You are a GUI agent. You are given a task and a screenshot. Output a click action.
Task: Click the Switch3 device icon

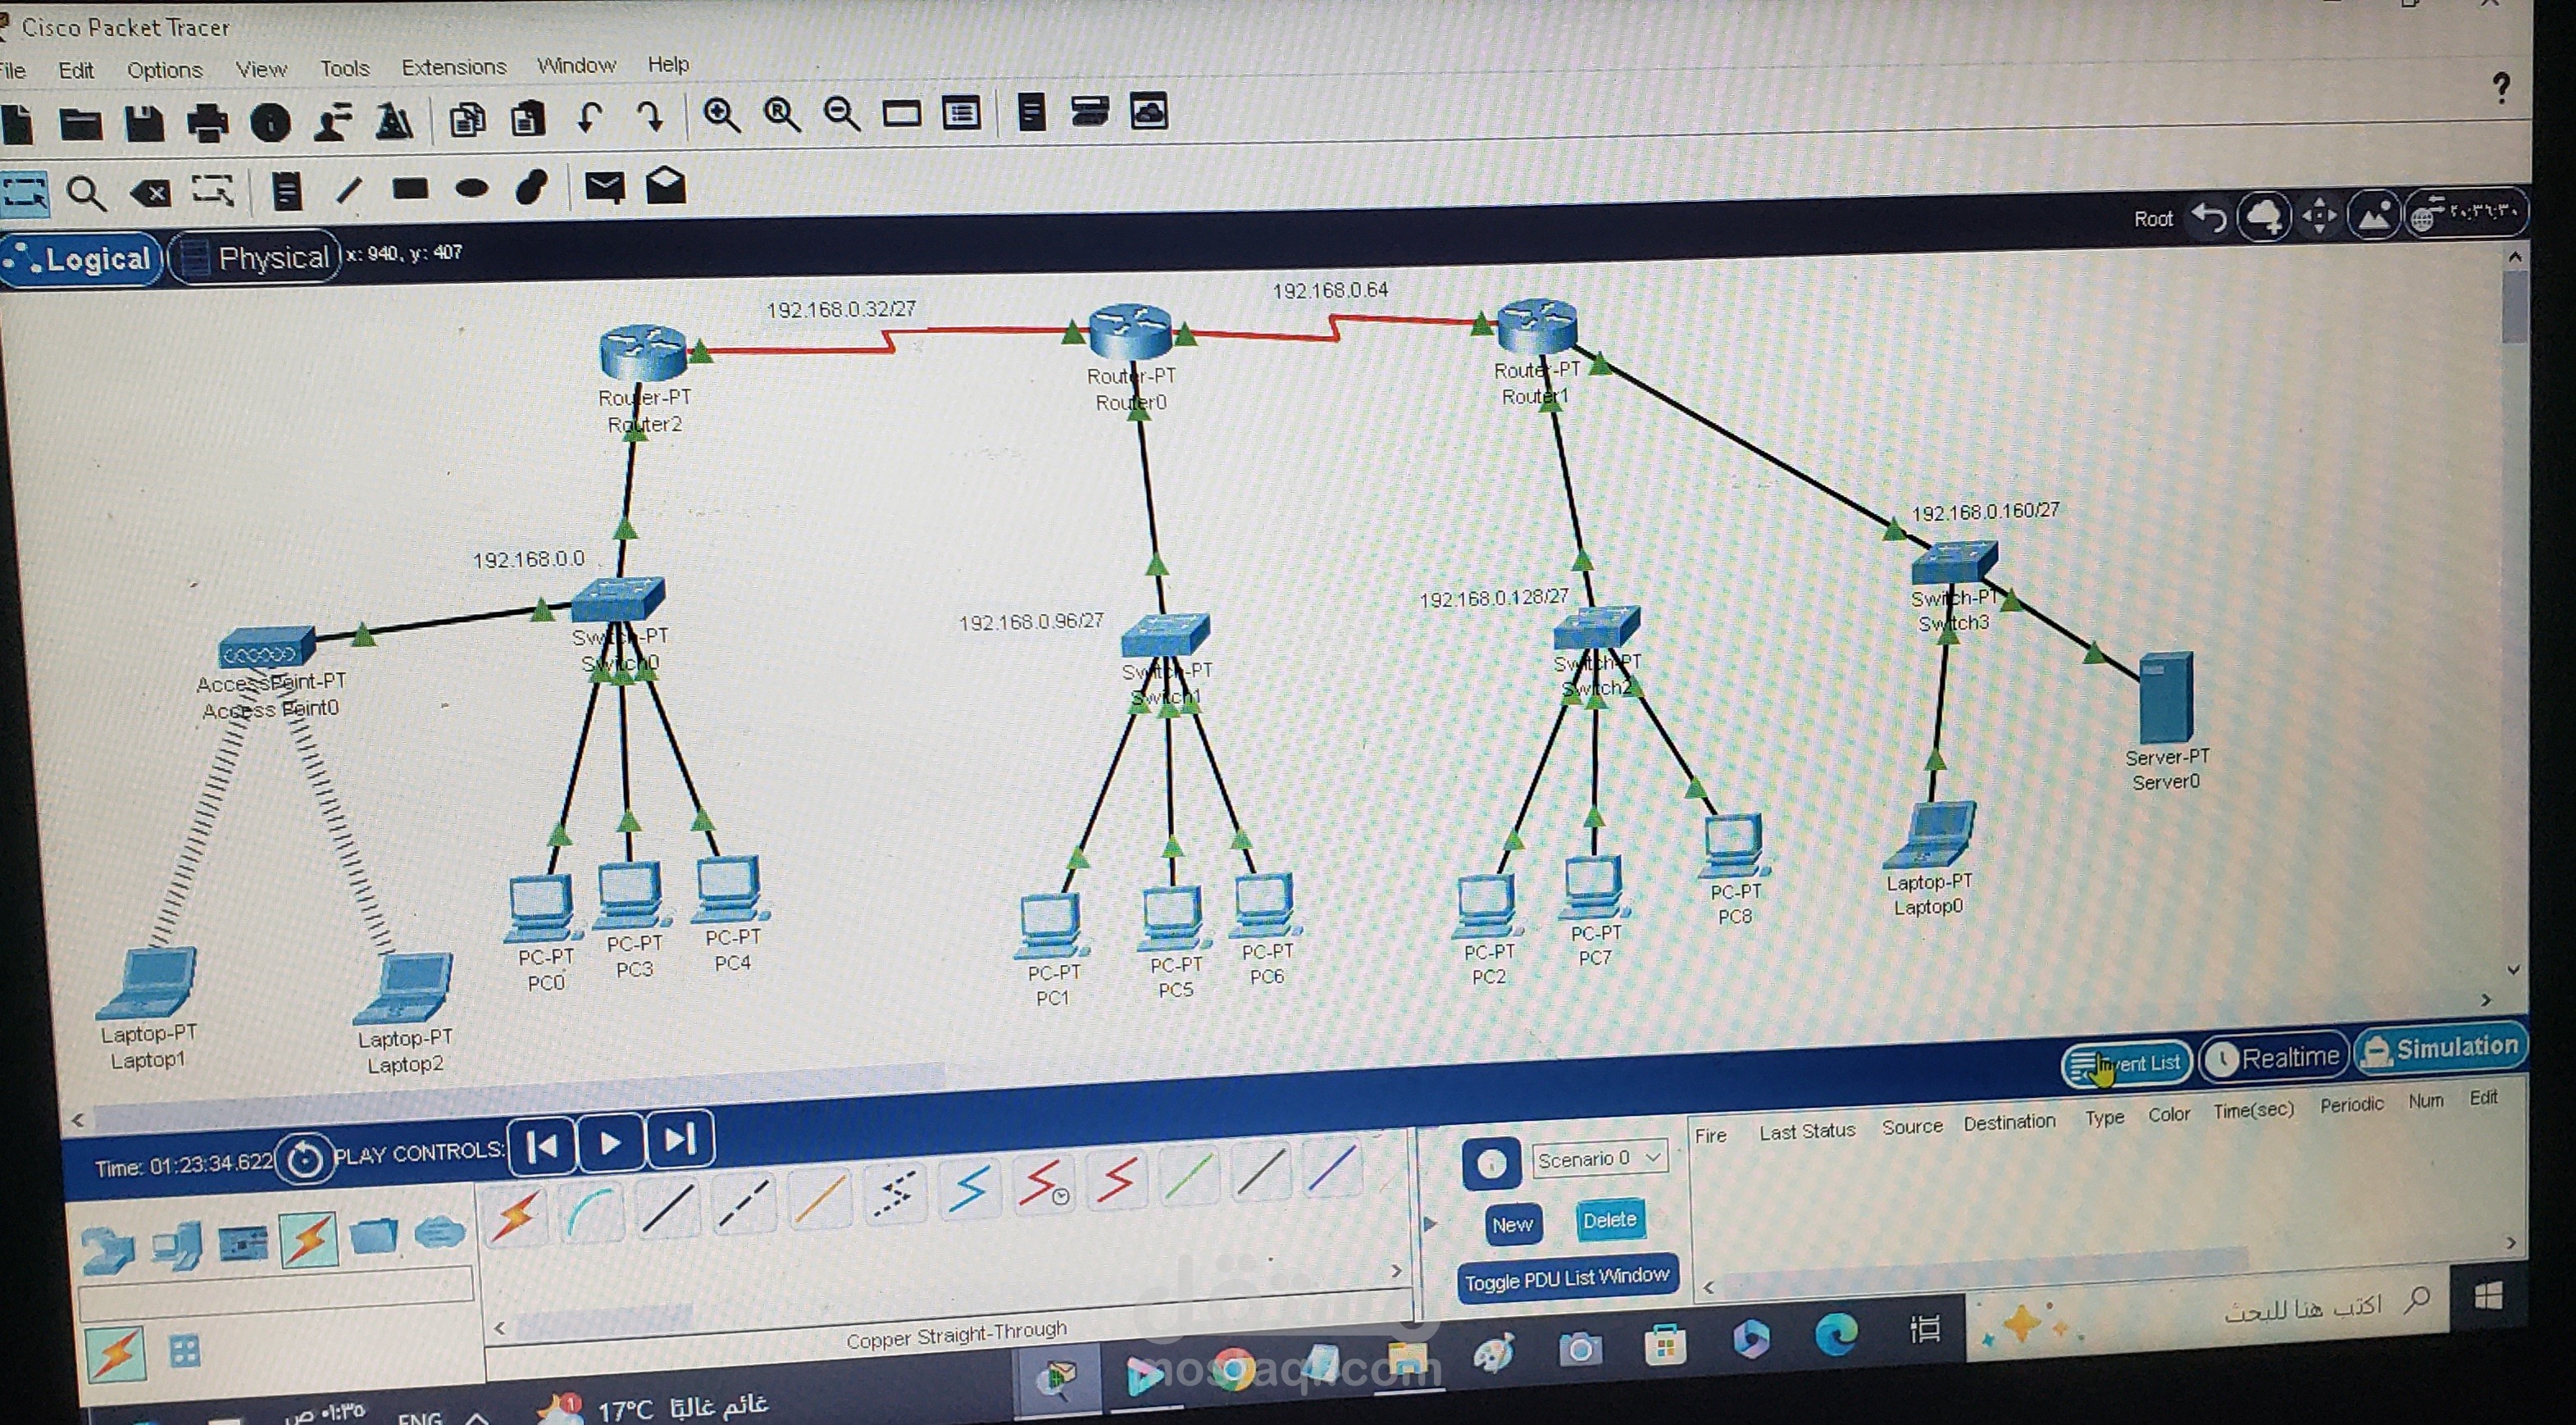point(1954,563)
